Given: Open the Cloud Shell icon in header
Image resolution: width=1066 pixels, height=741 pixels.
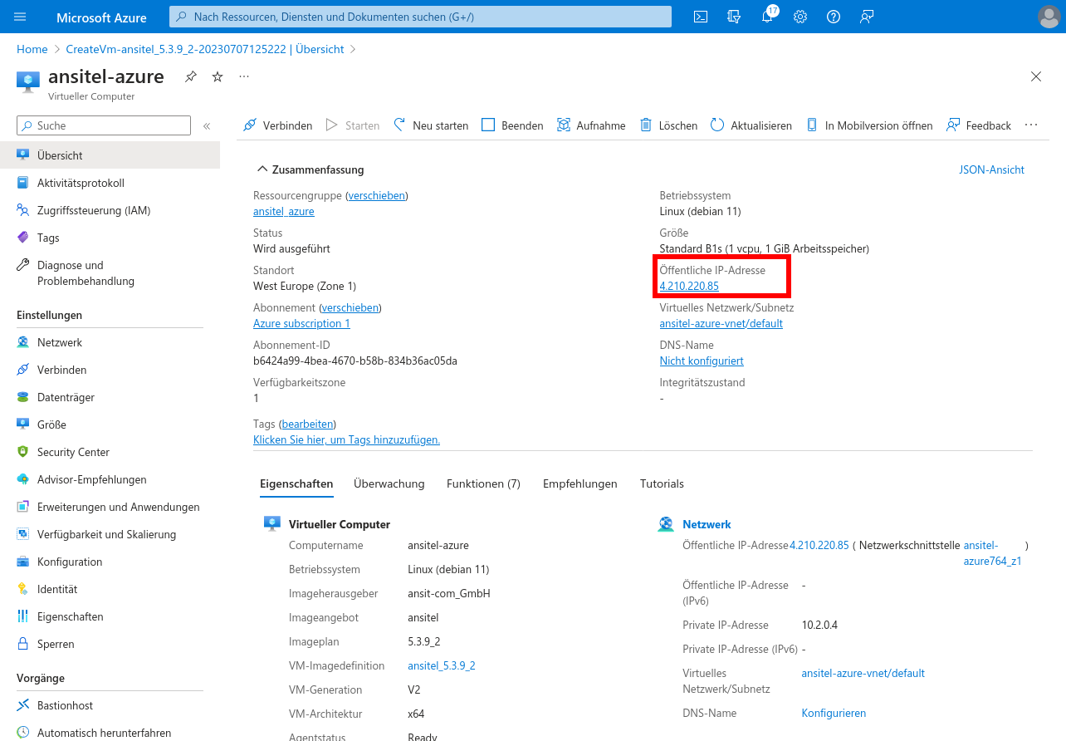Looking at the screenshot, I should (x=701, y=17).
